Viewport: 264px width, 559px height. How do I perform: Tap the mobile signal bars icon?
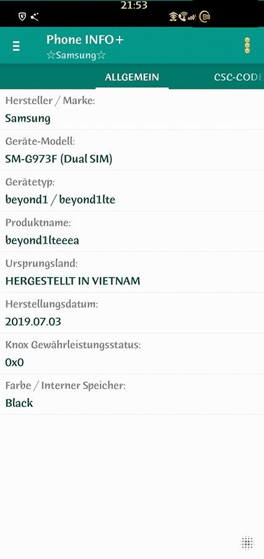(x=193, y=17)
